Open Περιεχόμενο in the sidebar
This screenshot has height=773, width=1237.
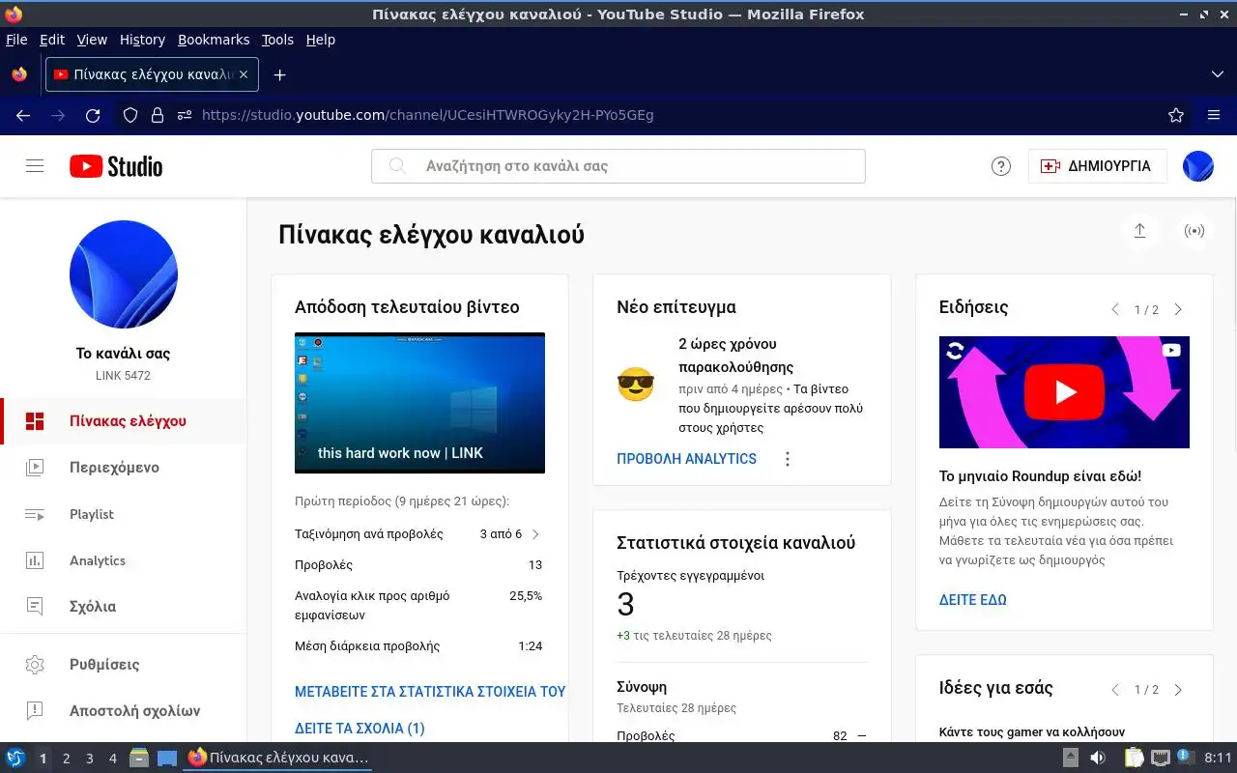pyautogui.click(x=124, y=468)
